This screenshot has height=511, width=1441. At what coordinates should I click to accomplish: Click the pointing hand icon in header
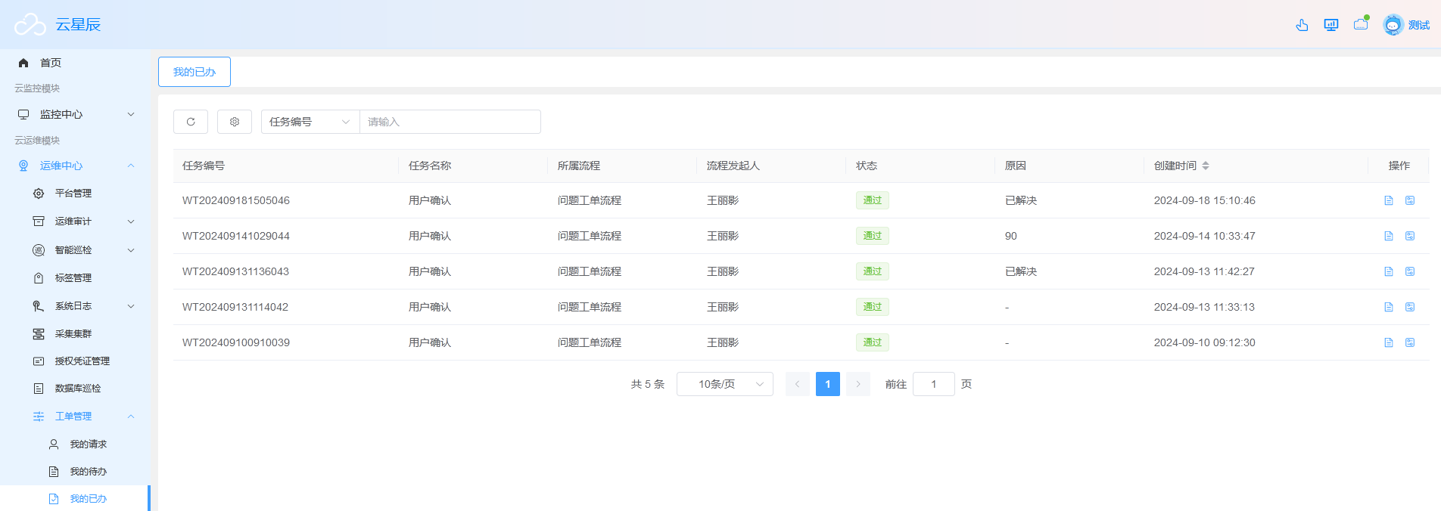tap(1302, 25)
